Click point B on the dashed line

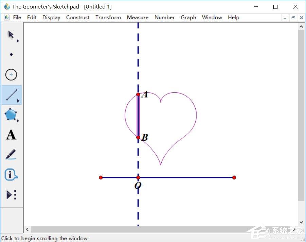138,137
